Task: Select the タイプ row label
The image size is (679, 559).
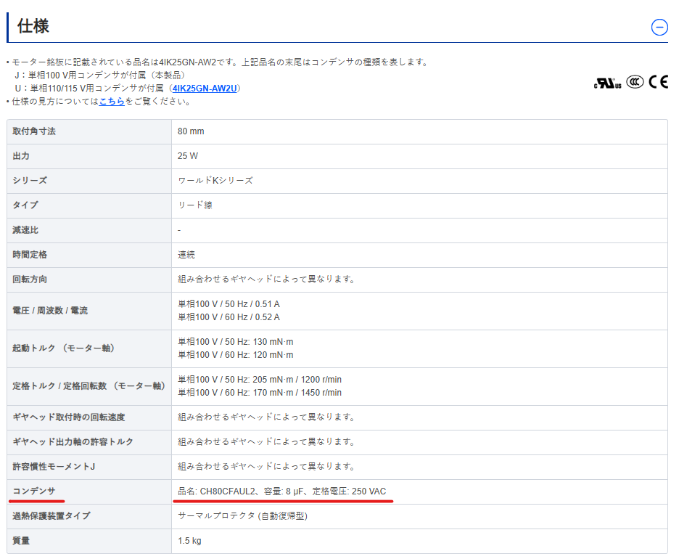Action: 25,205
